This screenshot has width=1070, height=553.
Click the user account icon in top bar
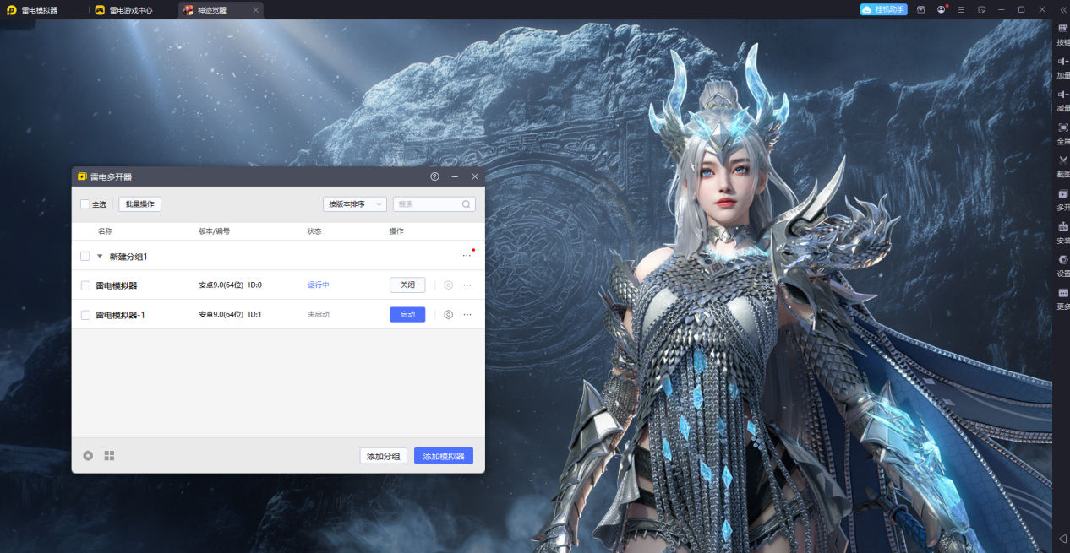[x=942, y=9]
